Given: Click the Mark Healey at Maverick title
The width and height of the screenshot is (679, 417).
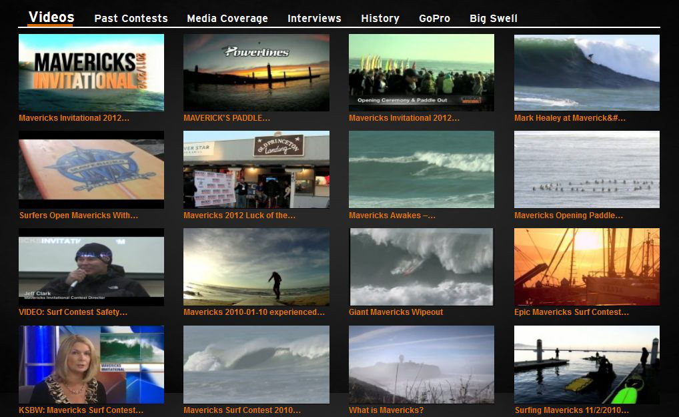Looking at the screenshot, I should (x=570, y=118).
